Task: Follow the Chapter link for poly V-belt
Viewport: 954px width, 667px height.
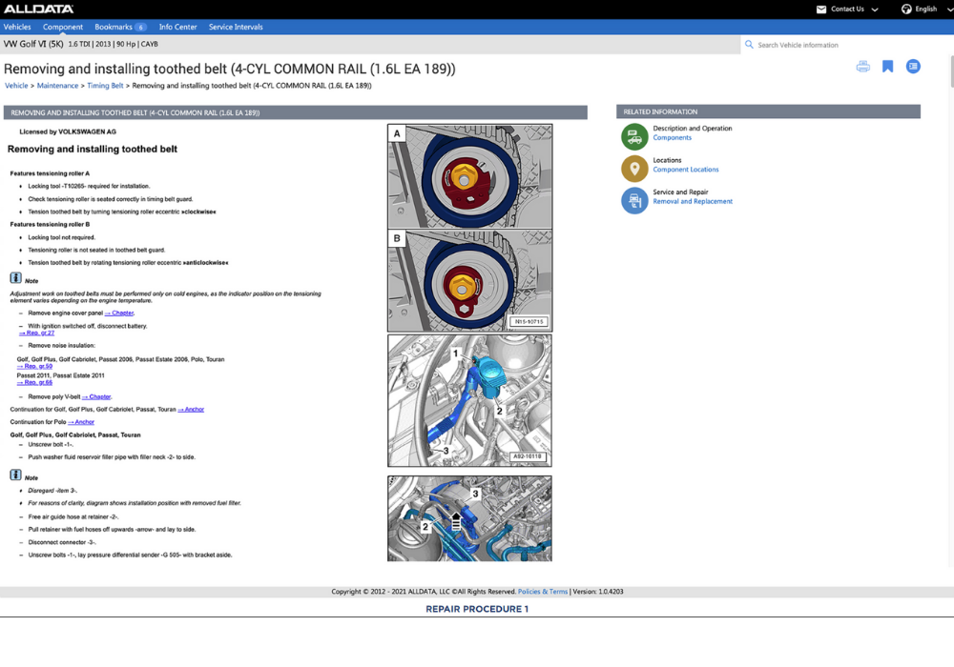Action: point(96,396)
